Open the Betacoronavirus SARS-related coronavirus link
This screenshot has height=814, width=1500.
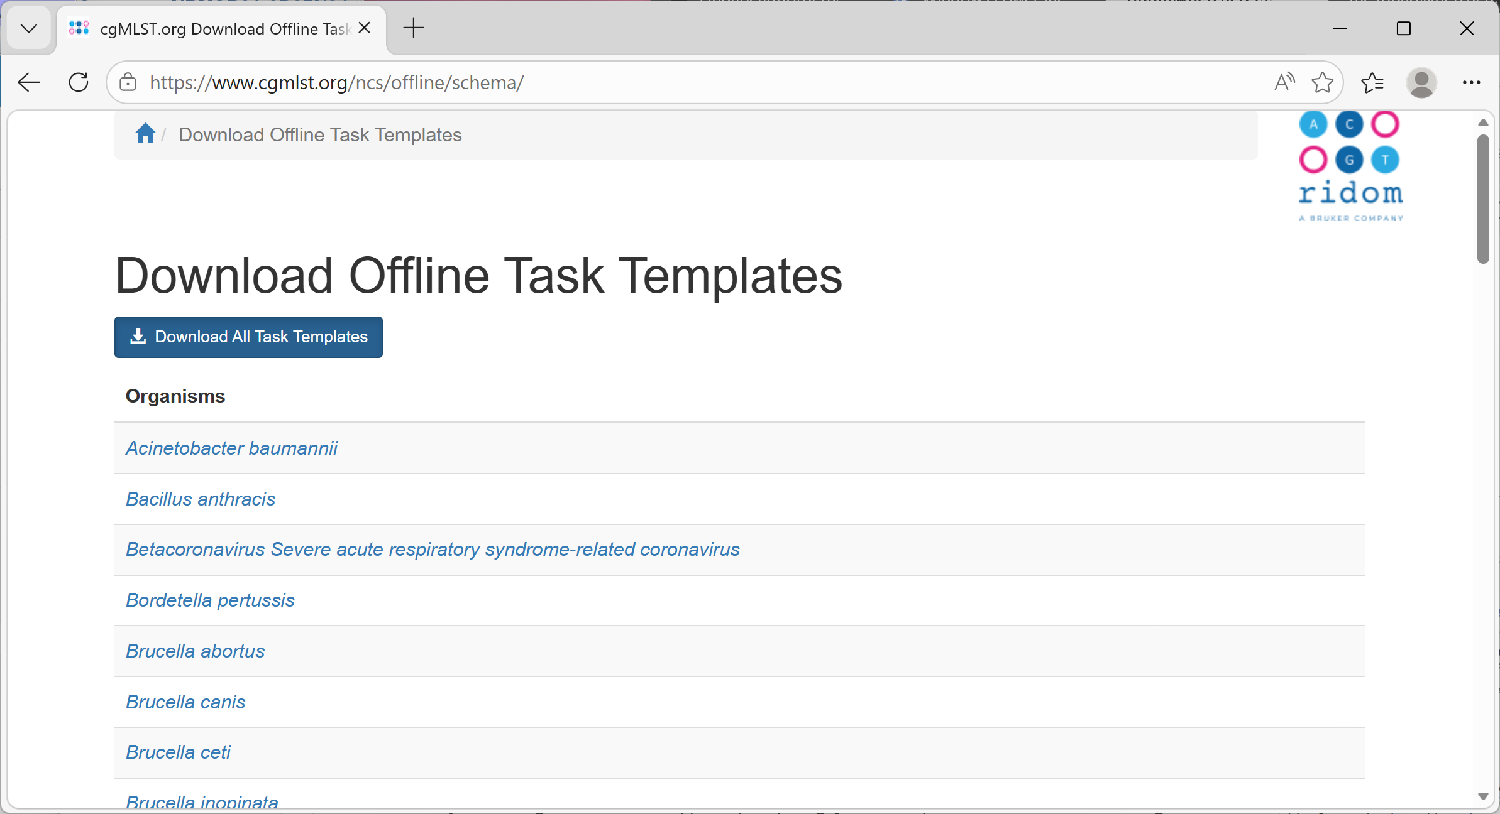coord(433,550)
